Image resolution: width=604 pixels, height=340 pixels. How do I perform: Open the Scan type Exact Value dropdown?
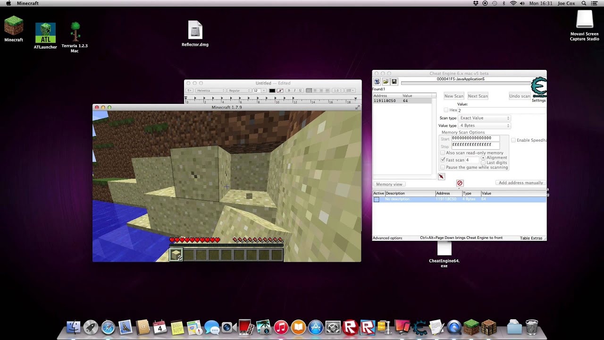coord(485,118)
